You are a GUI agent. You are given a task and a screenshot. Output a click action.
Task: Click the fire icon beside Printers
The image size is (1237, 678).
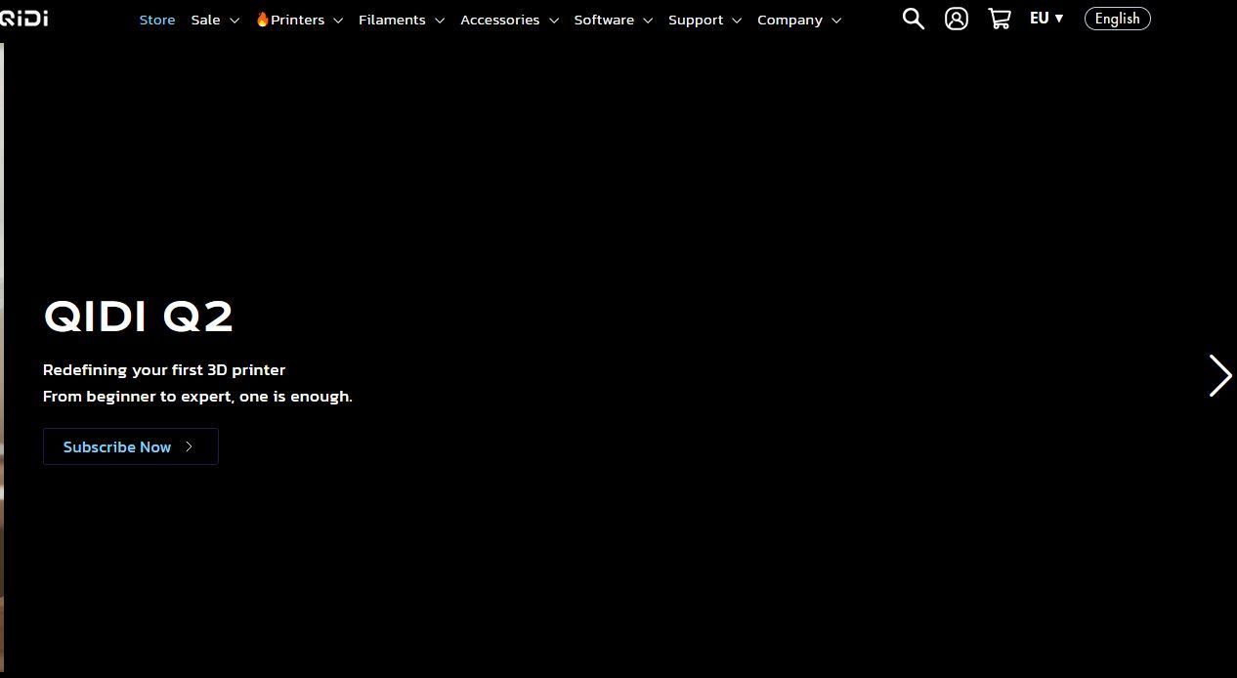[x=262, y=19]
